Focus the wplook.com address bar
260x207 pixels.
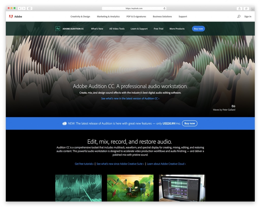[x=134, y=8]
